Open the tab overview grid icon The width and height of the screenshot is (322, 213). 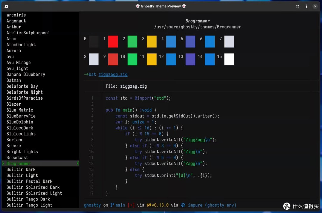click(297, 6)
